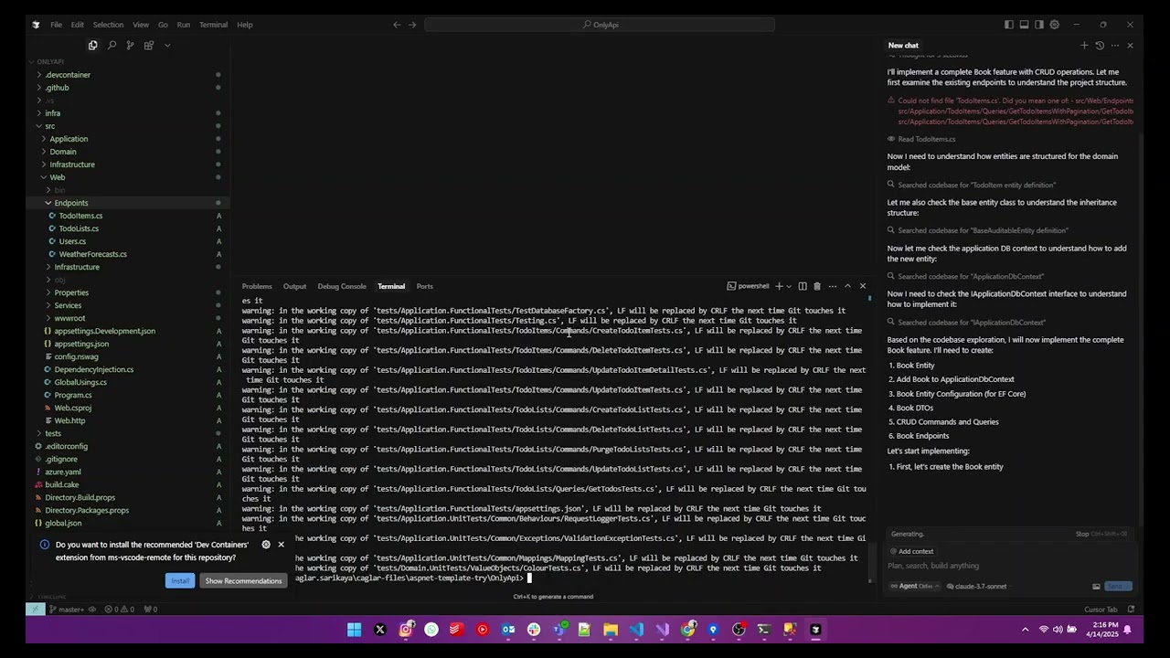This screenshot has height=658, width=1170.
Task: Start a new chat with plus icon
Action: [1084, 45]
